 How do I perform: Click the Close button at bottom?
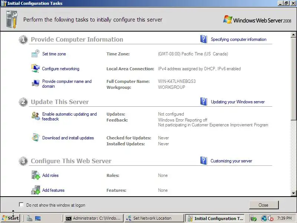264,205
